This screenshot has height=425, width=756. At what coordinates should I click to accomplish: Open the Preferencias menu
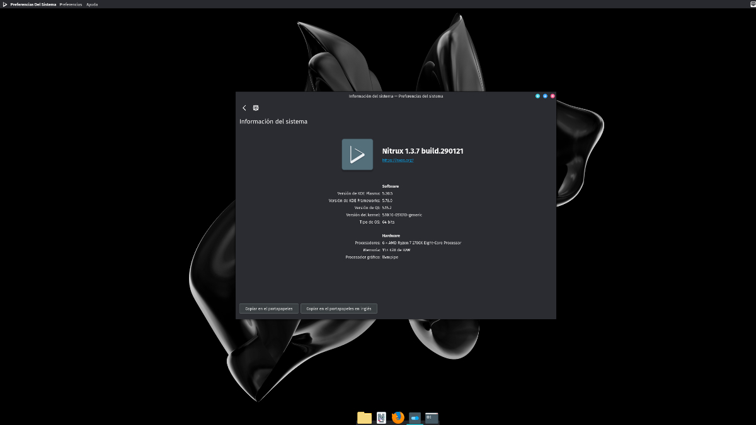coord(70,4)
